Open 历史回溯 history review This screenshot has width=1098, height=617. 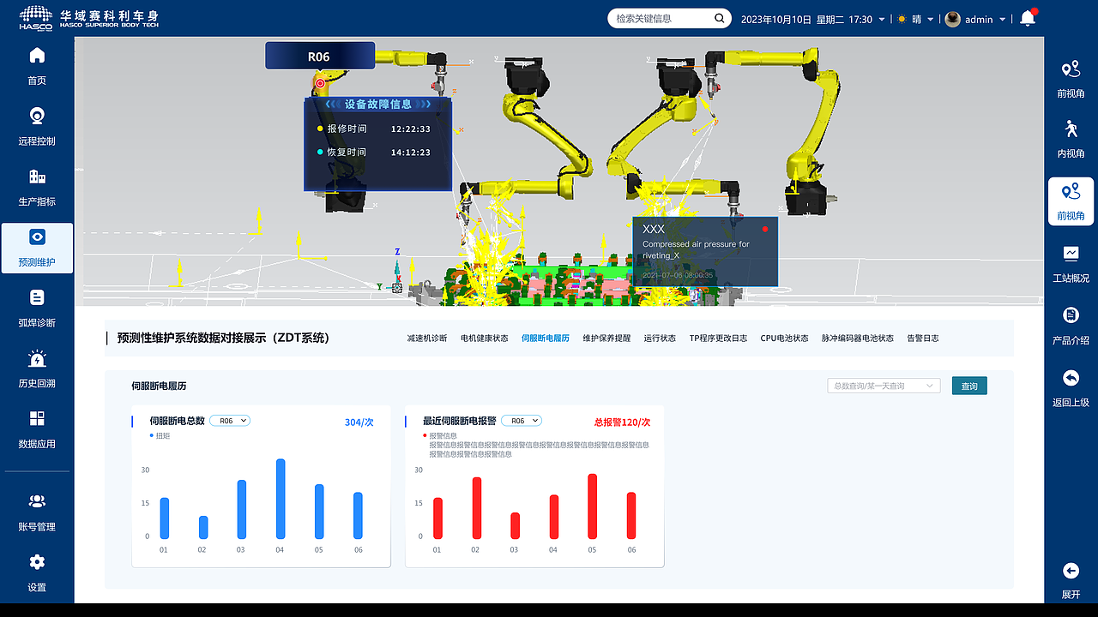coord(37,368)
